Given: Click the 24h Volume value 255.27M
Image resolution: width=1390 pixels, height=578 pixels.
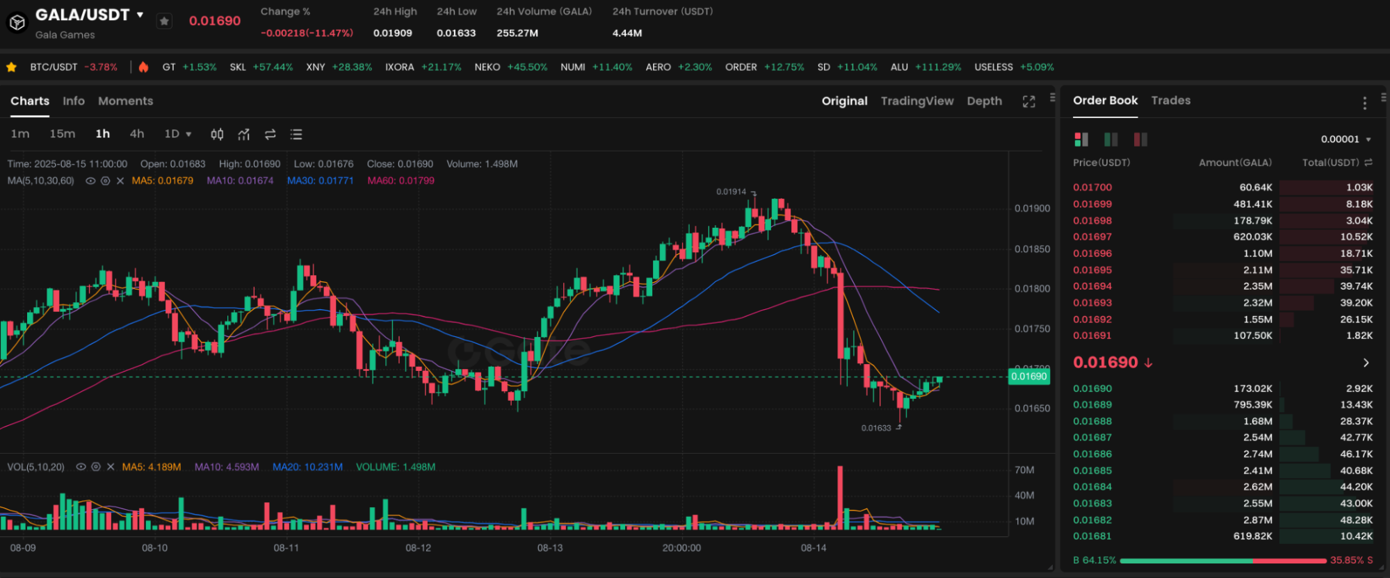Looking at the screenshot, I should click(x=517, y=33).
